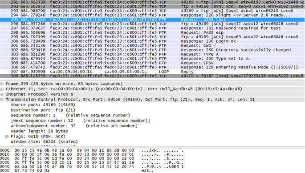Select packet 291 with the SYN segment
The image size is (305, 173).
pos(152,2)
